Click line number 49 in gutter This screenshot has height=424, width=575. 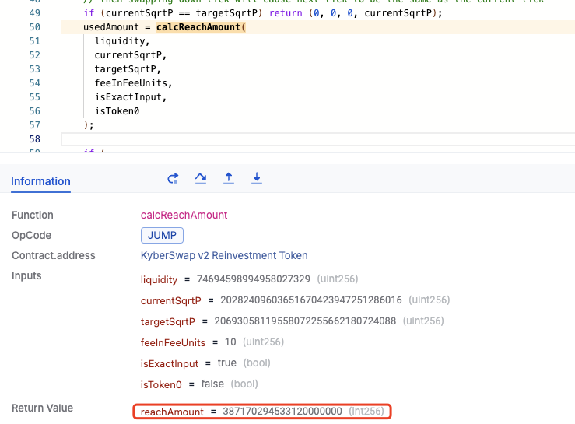click(34, 13)
